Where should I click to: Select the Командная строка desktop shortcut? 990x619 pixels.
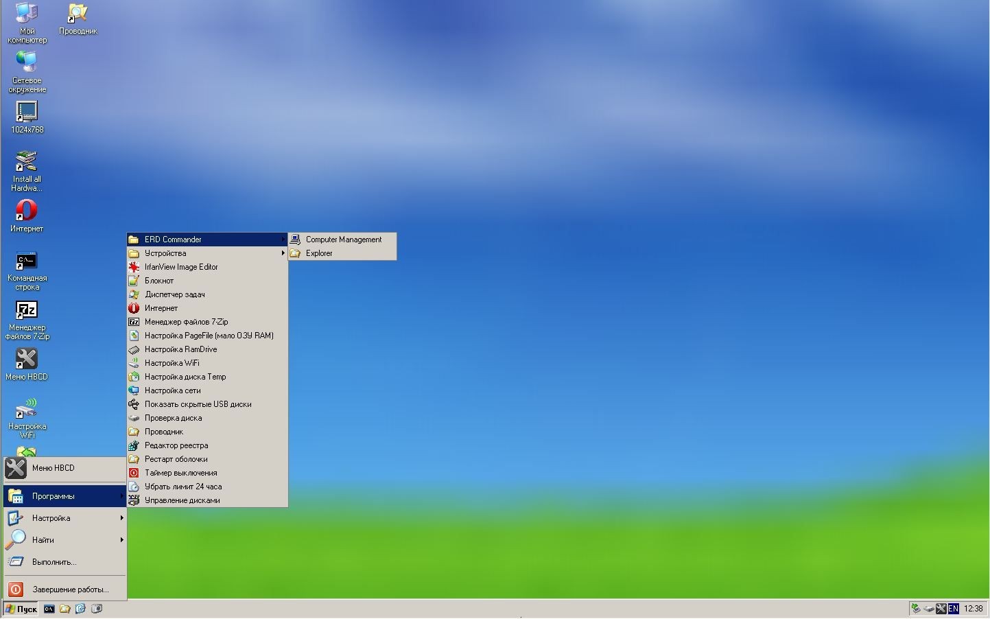27,270
